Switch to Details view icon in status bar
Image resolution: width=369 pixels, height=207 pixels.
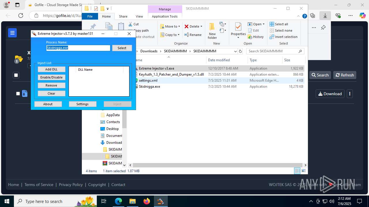[x=297, y=171]
